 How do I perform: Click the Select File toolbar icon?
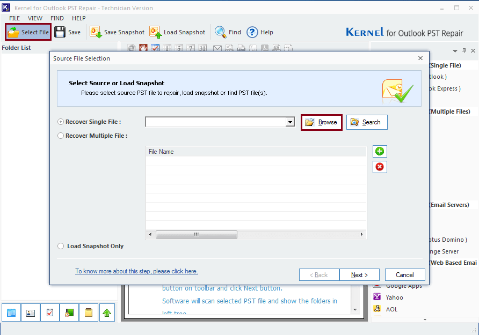point(13,32)
